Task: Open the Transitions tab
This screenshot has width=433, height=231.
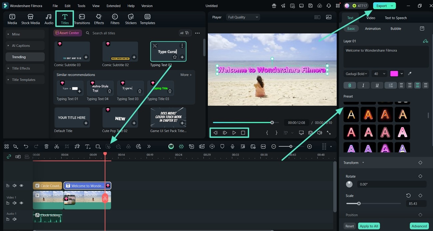Action: click(82, 19)
